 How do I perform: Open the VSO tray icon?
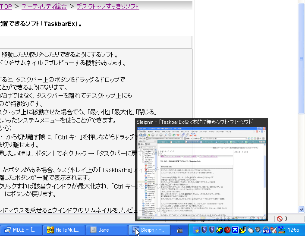pyautogui.click(x=281, y=230)
